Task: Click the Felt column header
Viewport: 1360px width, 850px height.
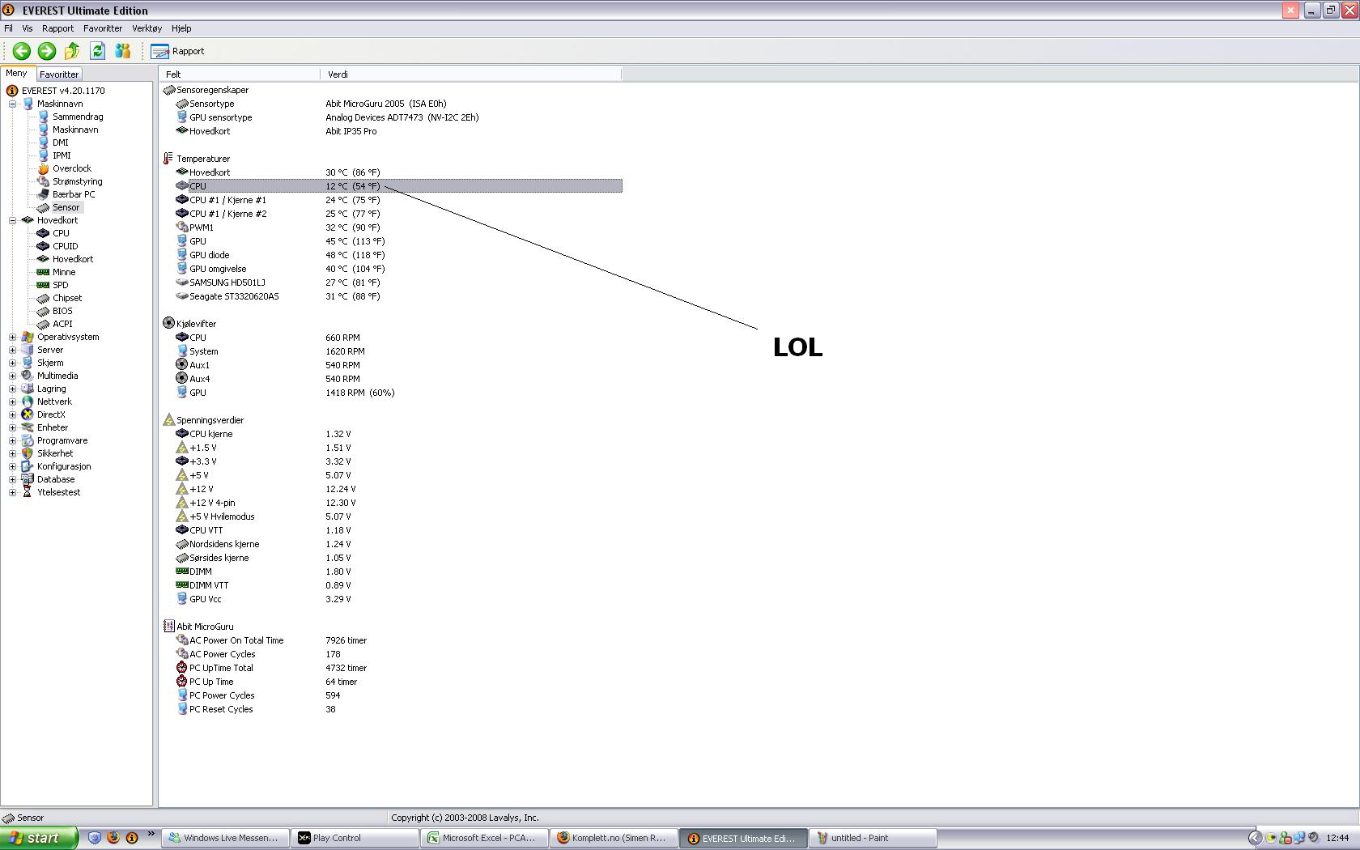Action: pos(240,74)
